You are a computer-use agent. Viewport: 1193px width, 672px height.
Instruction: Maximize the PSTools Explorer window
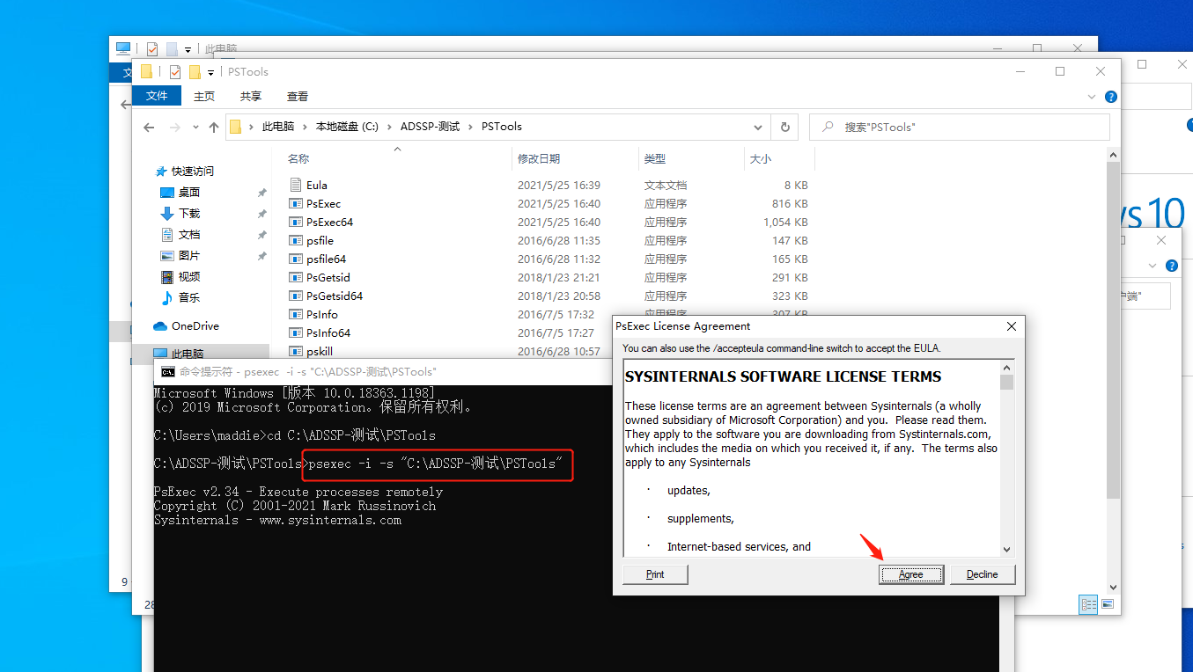pos(1060,72)
